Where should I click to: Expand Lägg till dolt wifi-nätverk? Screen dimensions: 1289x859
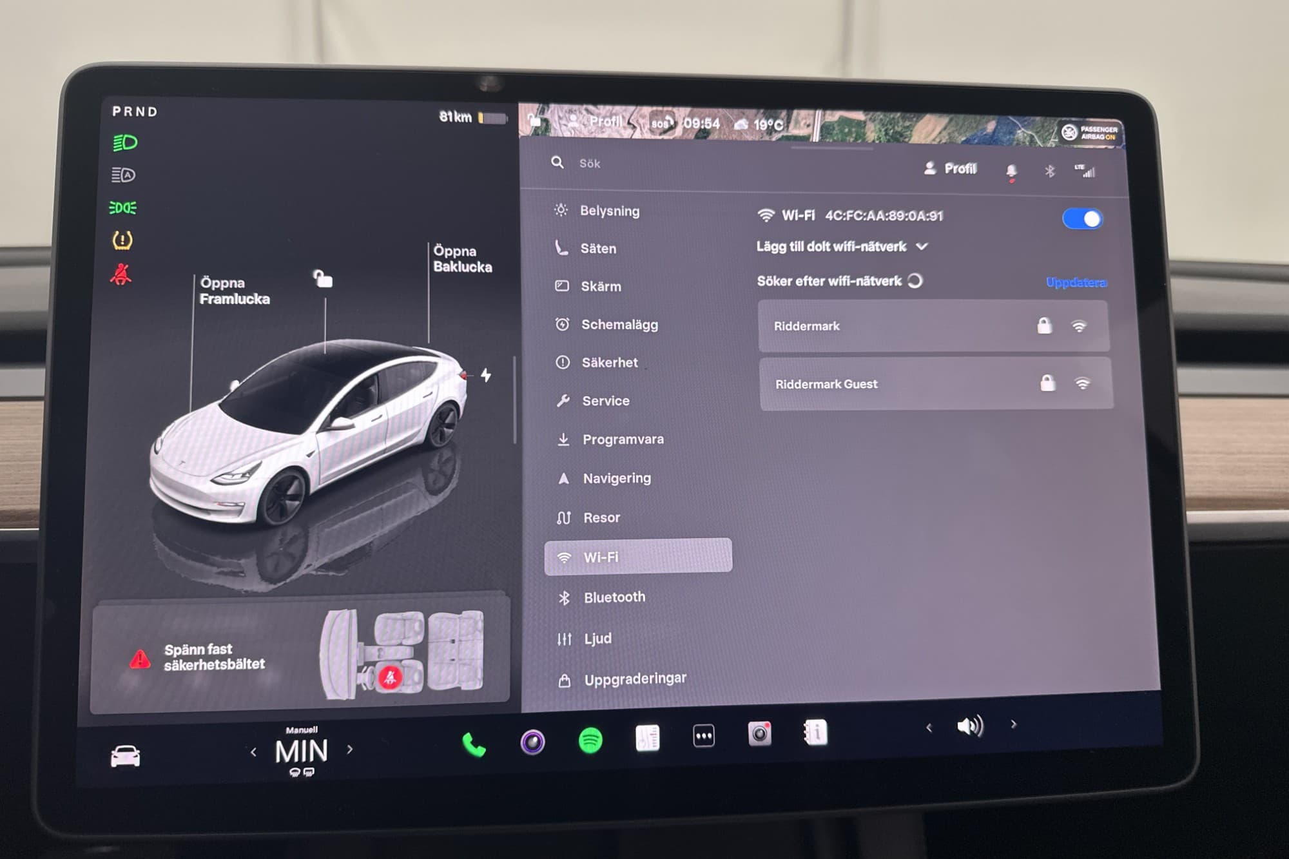coord(842,246)
